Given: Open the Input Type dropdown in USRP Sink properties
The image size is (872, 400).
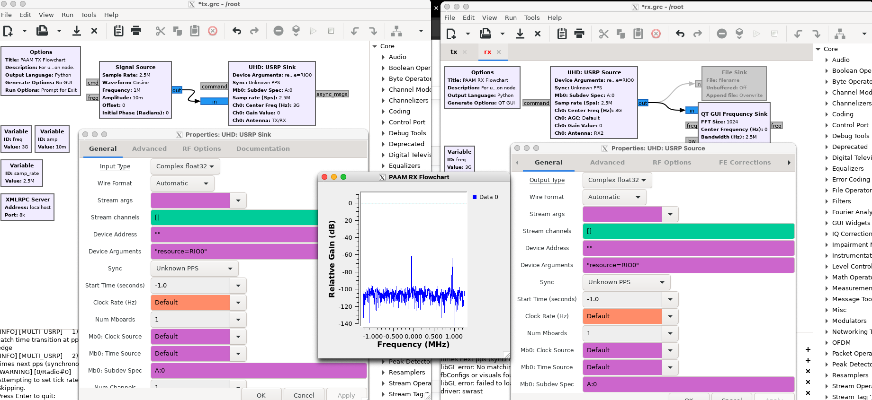Looking at the screenshot, I should point(185,166).
